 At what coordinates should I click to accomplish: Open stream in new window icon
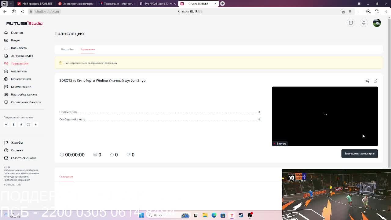[x=375, y=81]
